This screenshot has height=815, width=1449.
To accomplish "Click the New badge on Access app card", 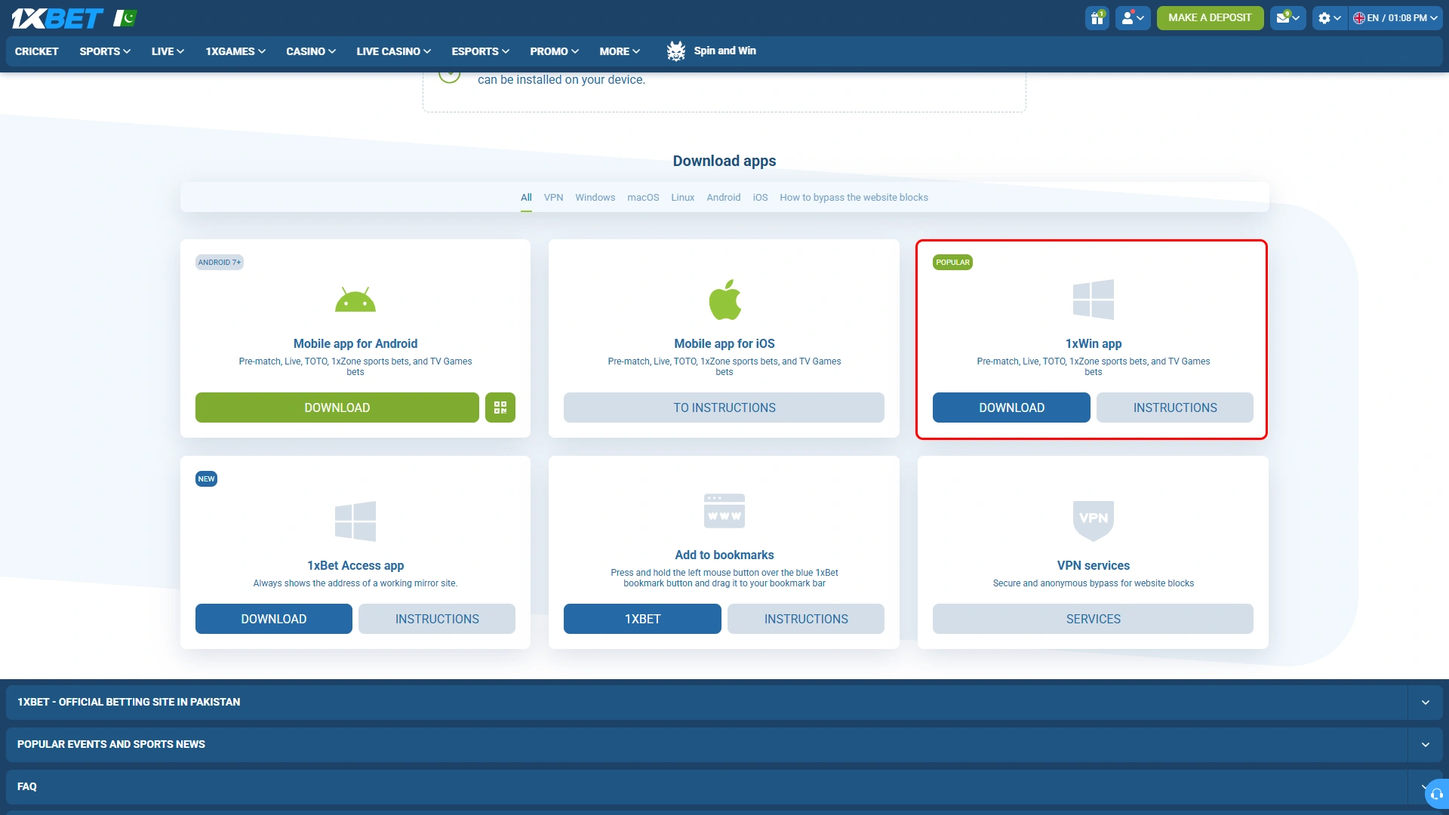I will (x=206, y=479).
